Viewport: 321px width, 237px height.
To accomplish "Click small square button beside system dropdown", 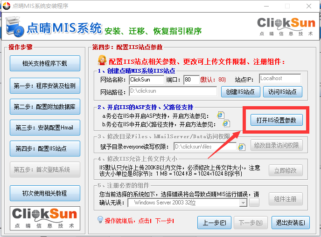I will [254, 203].
